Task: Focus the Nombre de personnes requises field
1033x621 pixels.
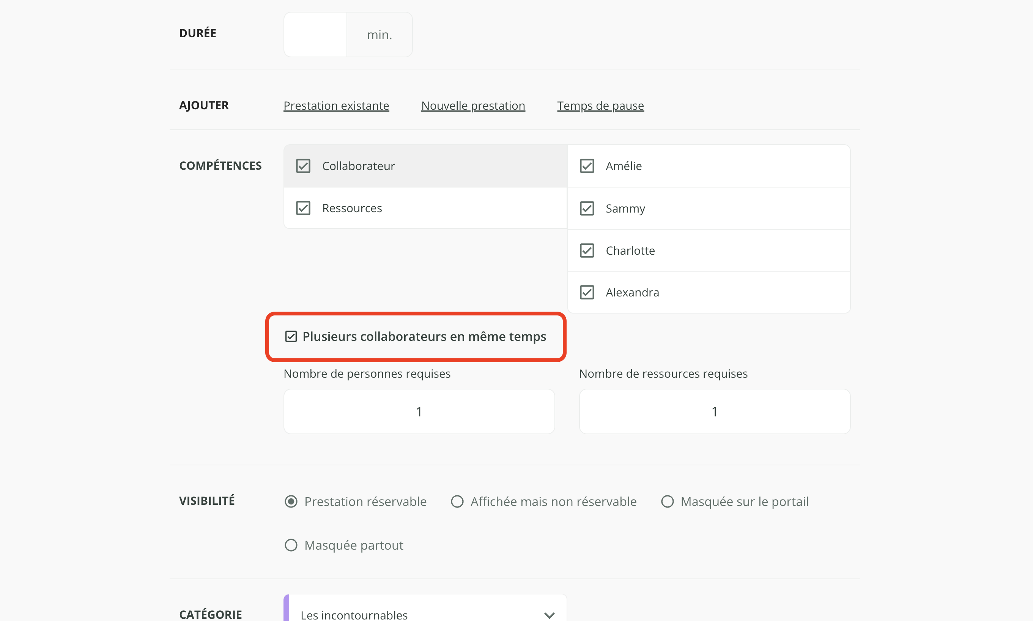Action: 419,412
